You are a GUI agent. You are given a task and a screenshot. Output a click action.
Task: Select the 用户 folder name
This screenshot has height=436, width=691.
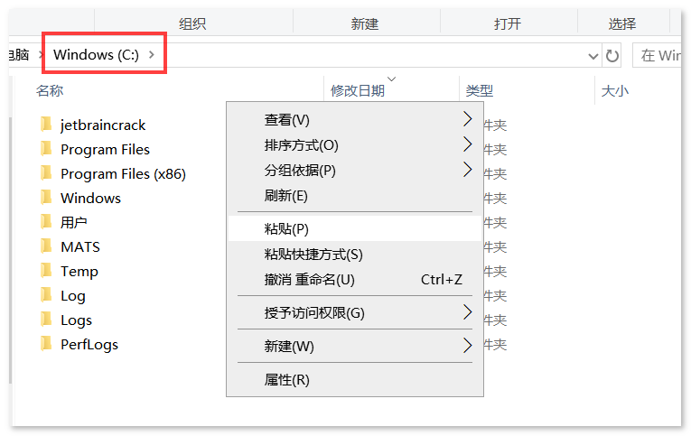click(x=73, y=222)
